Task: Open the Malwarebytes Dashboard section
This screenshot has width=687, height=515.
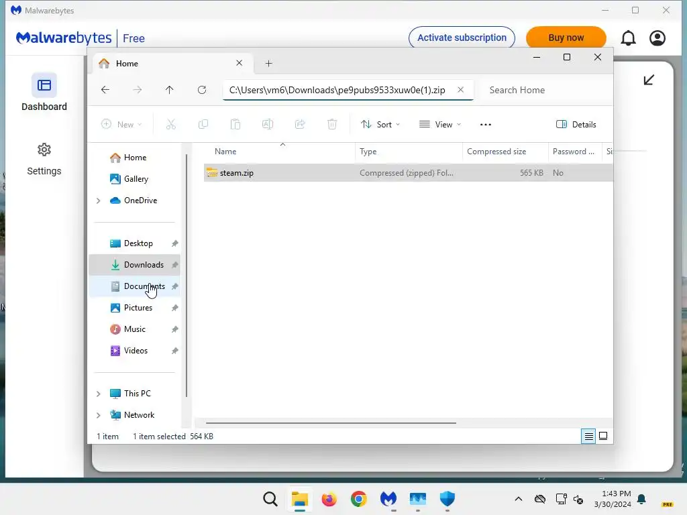Action: 44,92
